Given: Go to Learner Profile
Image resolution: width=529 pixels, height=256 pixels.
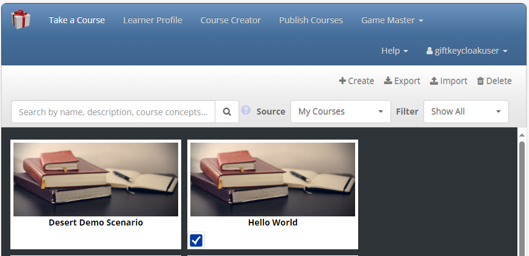Looking at the screenshot, I should 153,20.
